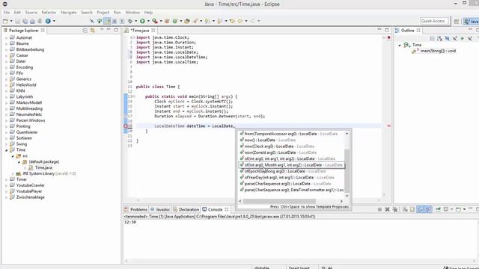Click the Outline Sort icon
Viewport: 479px width, 269px height.
(x=439, y=38)
